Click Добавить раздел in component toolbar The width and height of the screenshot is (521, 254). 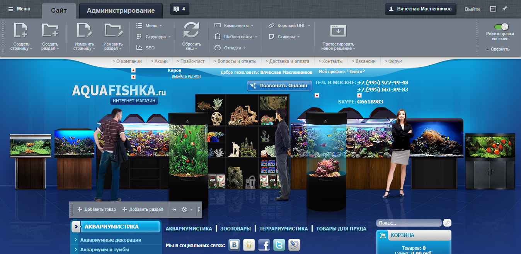point(143,210)
